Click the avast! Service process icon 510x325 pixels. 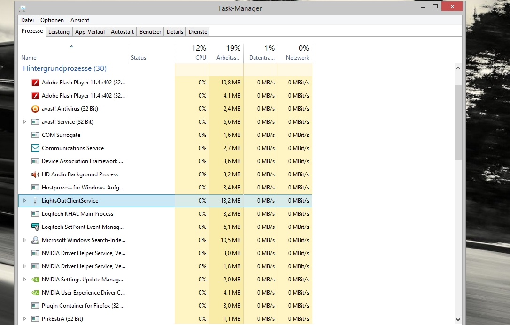(35, 122)
